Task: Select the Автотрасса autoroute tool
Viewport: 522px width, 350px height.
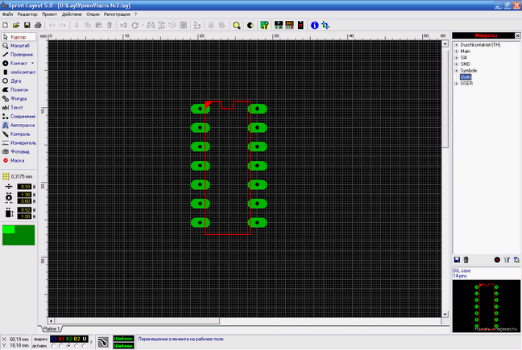Action: [x=19, y=126]
